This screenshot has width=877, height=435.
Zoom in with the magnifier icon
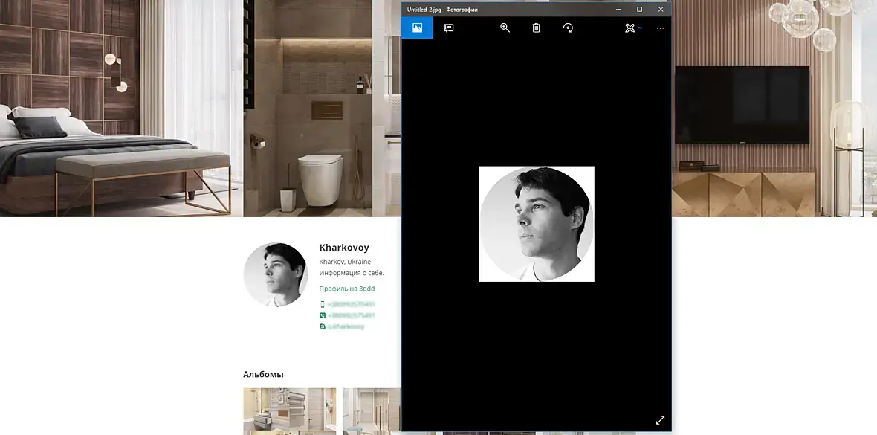[505, 28]
